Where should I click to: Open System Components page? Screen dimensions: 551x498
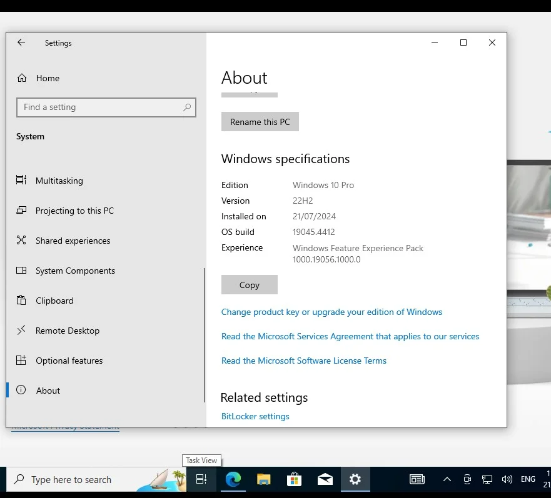pyautogui.click(x=106, y=271)
